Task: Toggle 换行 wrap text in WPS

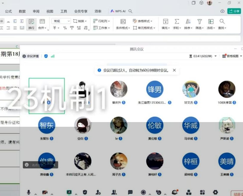Action: [31, 24]
